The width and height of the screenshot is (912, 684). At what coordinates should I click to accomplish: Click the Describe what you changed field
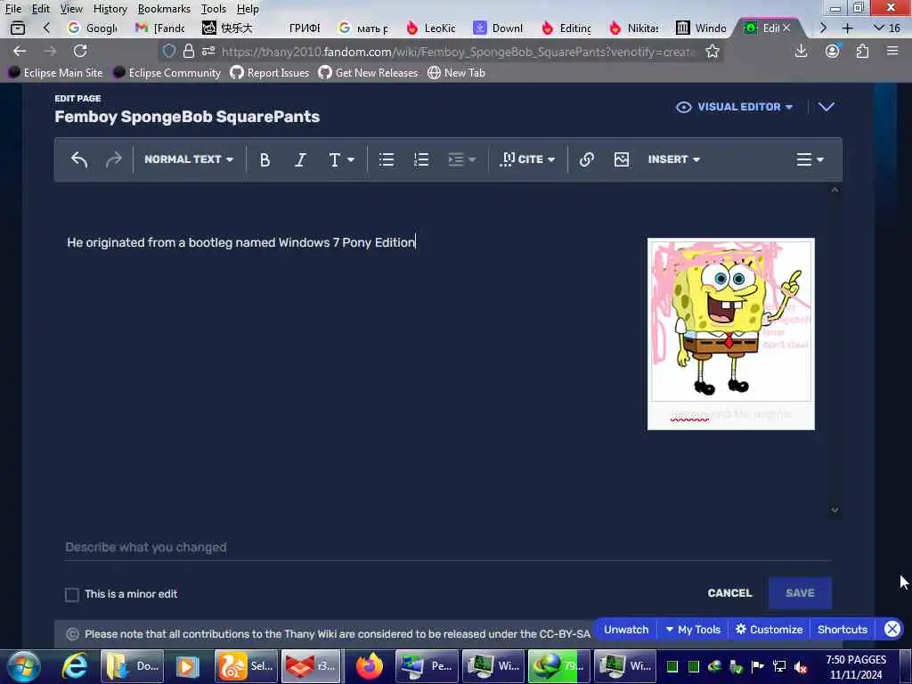448,548
